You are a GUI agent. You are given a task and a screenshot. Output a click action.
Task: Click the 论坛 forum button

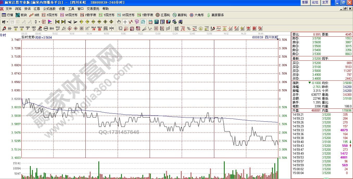pos(315,2)
